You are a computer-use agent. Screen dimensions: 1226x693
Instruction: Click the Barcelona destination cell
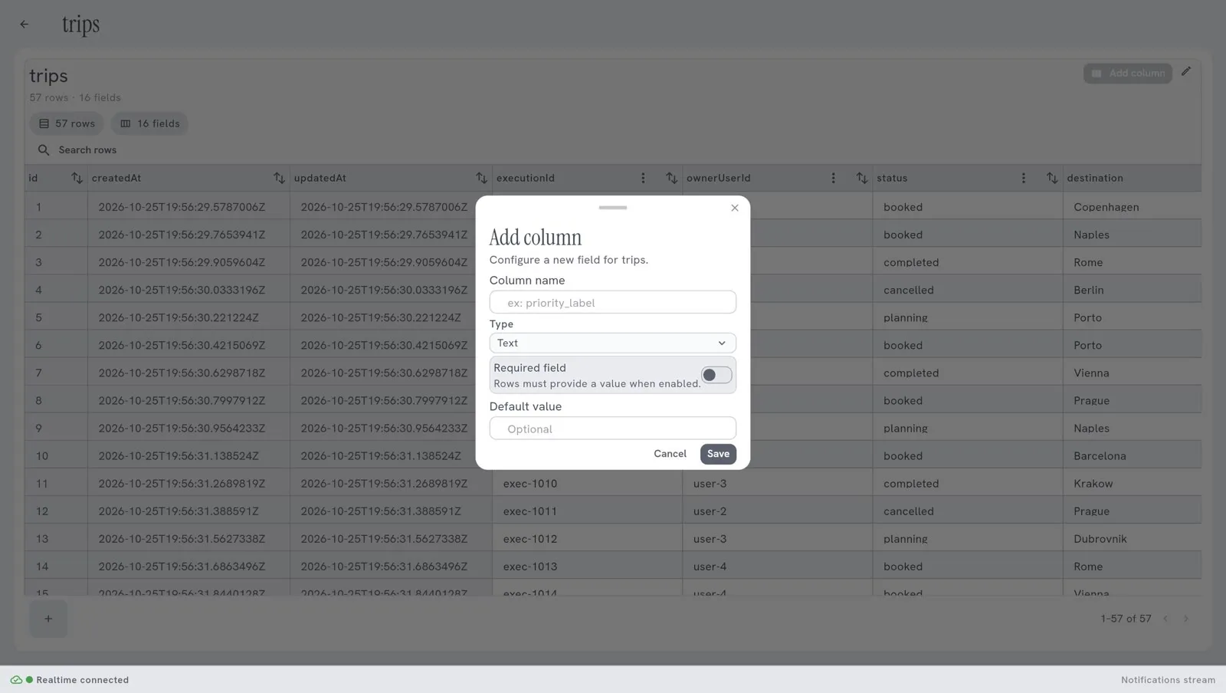(x=1132, y=456)
